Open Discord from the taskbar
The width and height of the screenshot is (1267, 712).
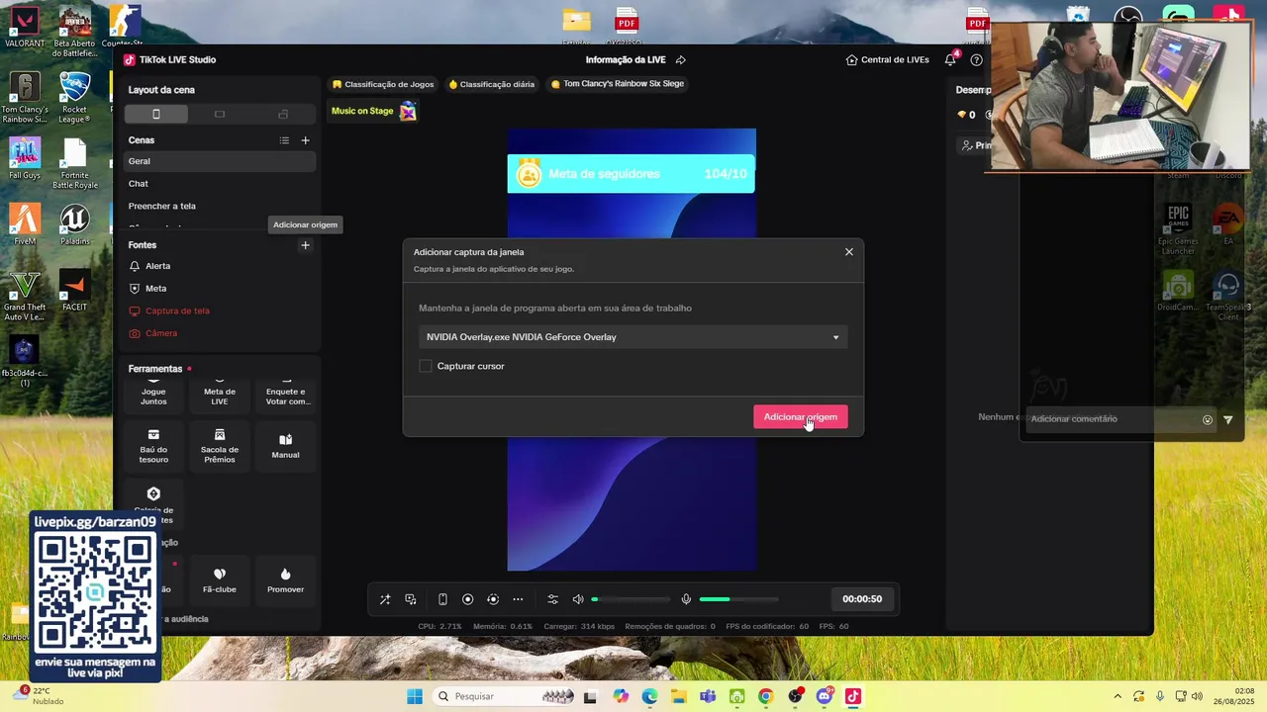tap(824, 696)
